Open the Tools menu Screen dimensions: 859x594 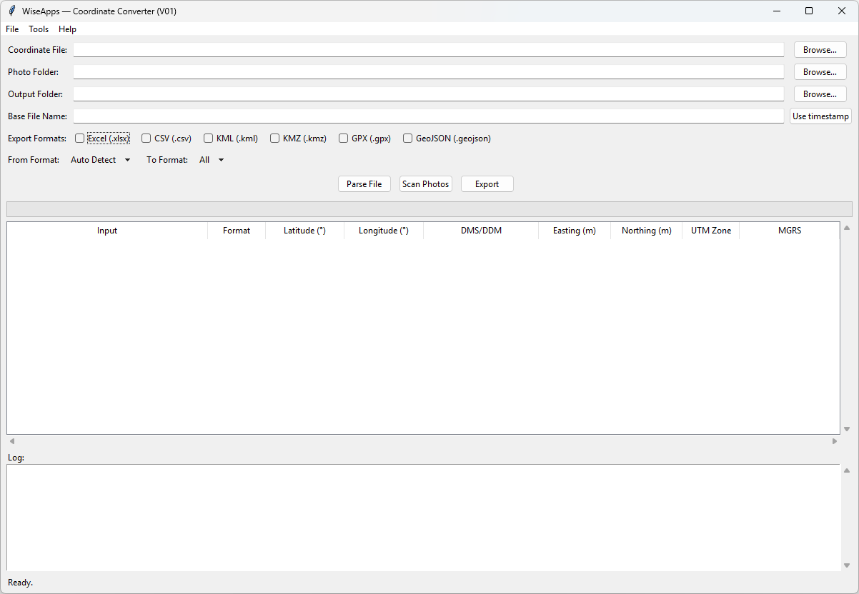click(38, 29)
